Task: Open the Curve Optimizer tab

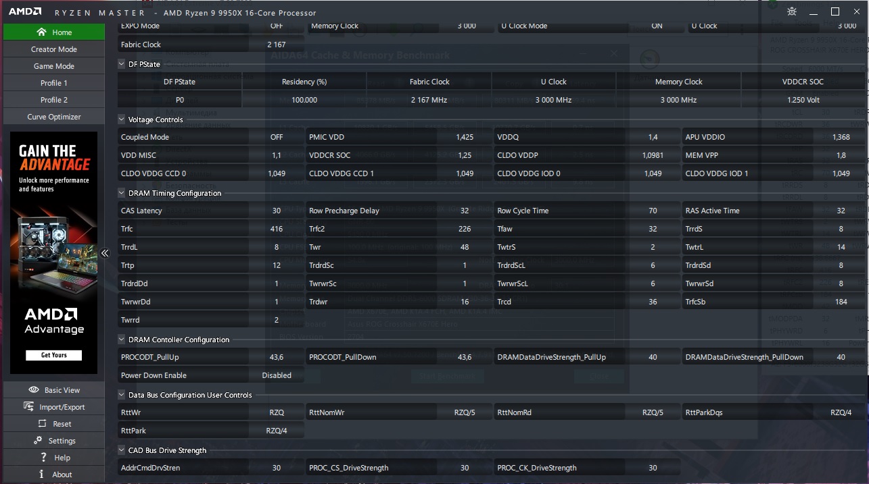Action: click(53, 117)
